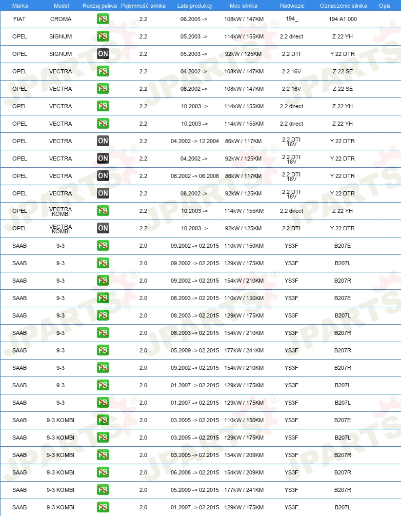401x516 pixels.
Task: Click 177kW / 241KM in the 9-3 KOMBI row
Action: pos(244,490)
